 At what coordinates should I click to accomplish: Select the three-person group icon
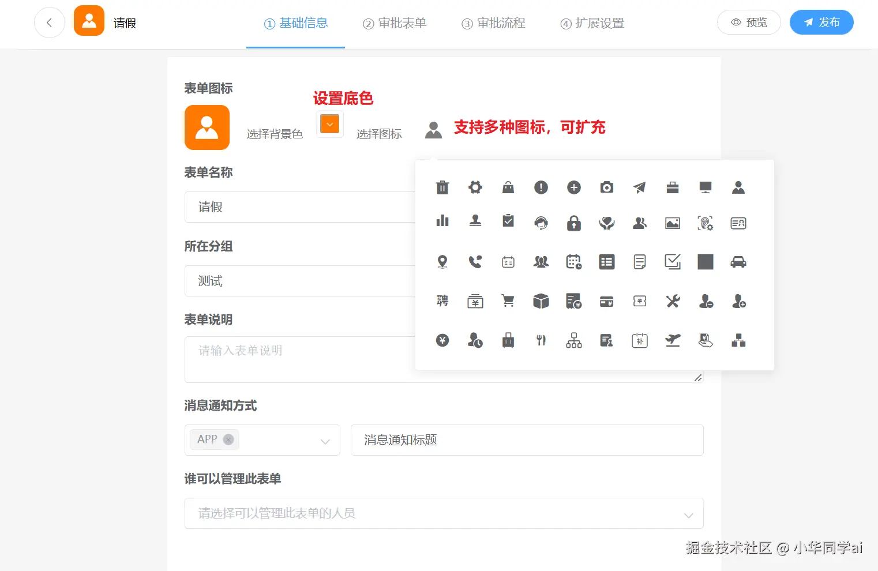click(541, 262)
